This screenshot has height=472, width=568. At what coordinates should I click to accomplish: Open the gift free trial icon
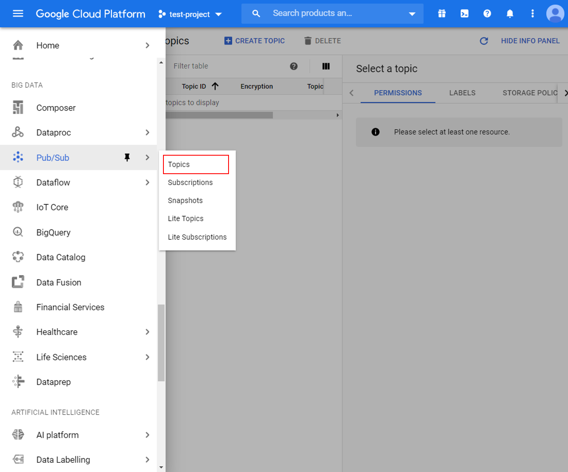tap(442, 13)
